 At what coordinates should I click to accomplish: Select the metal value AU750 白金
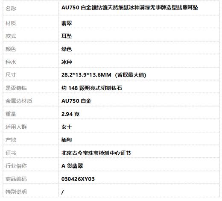pos(76,101)
